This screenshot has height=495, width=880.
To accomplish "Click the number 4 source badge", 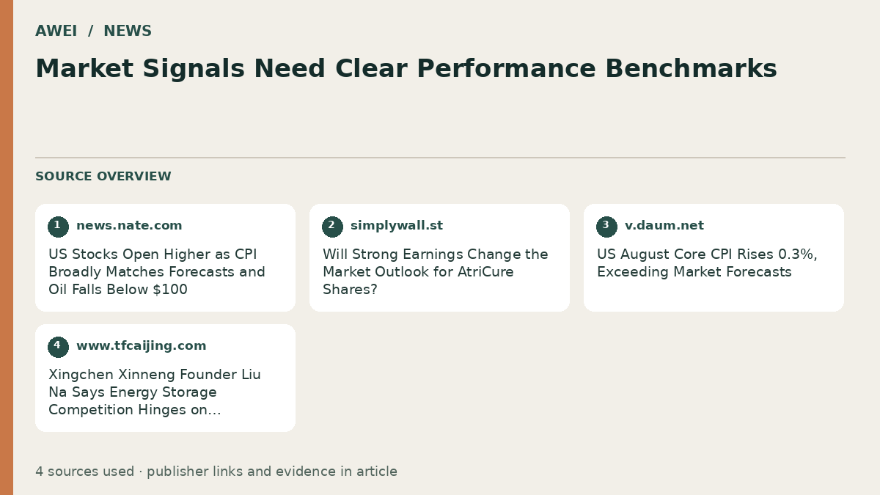I will click(x=58, y=347).
